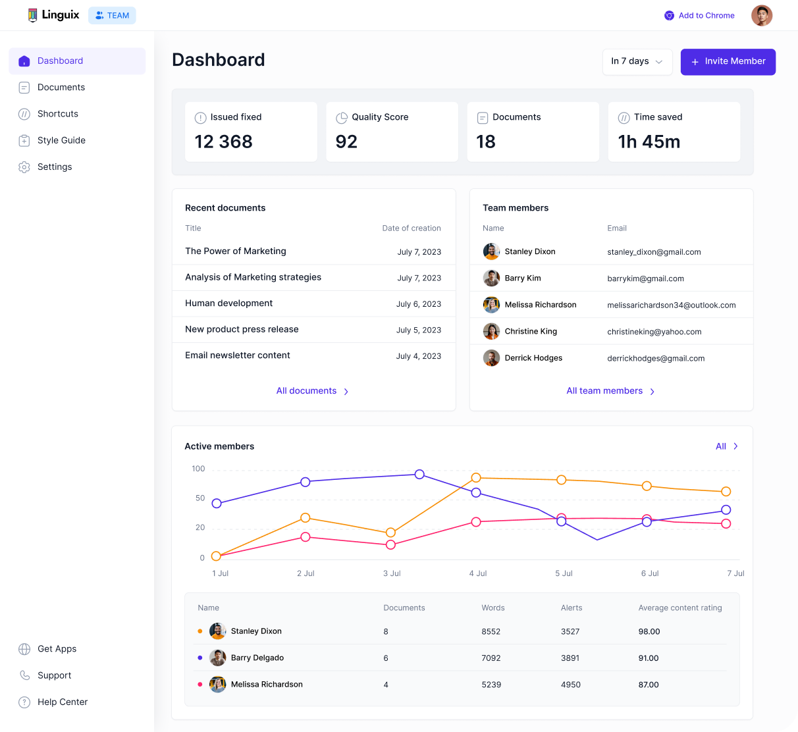Image resolution: width=798 pixels, height=732 pixels.
Task: Open 'The Power of Marketing' document
Action: (236, 251)
